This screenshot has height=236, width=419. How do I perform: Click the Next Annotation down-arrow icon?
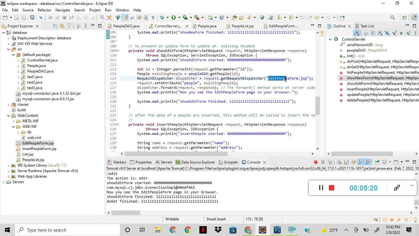[x=279, y=18]
